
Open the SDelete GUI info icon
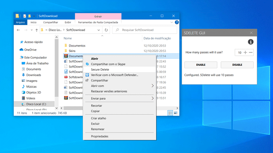click(x=251, y=42)
